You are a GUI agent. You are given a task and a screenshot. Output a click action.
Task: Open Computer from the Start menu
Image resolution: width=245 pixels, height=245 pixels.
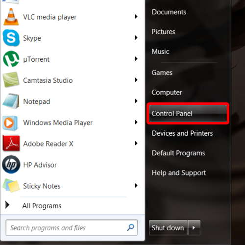[x=167, y=93]
